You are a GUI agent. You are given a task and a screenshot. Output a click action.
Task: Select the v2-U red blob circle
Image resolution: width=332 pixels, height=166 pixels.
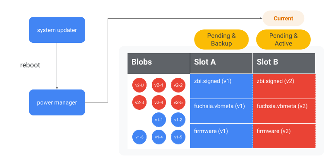(139, 85)
